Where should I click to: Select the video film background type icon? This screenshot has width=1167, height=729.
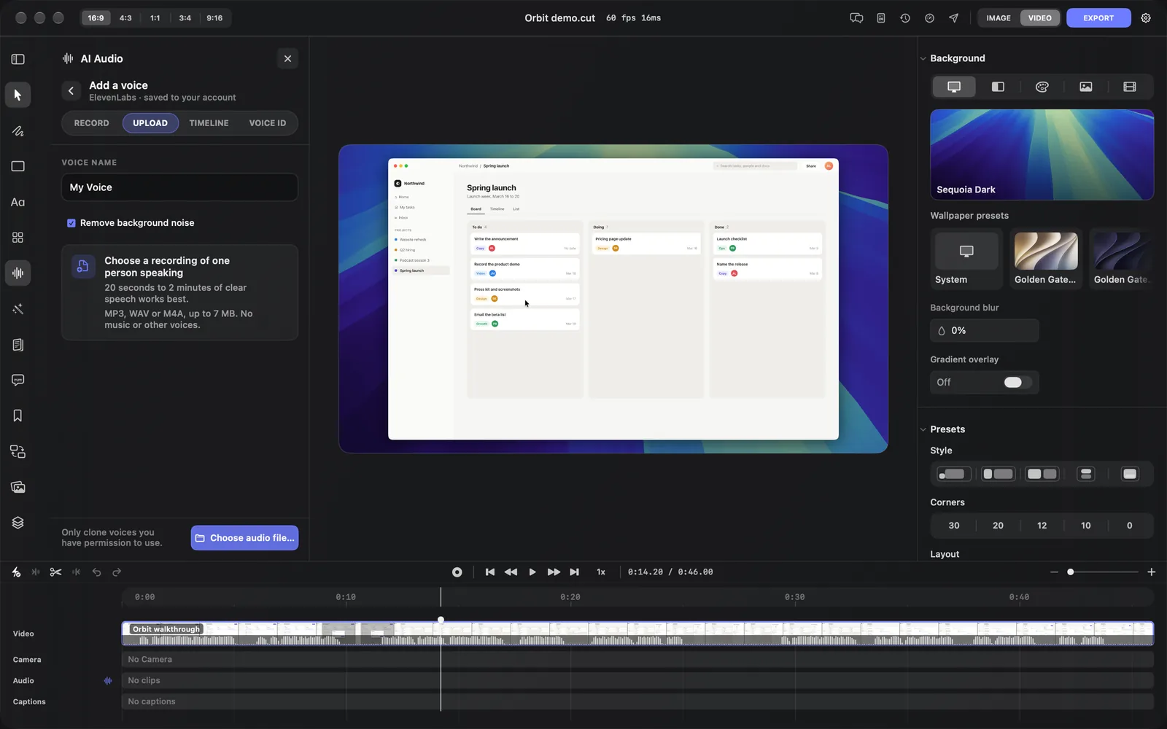tap(1130, 87)
